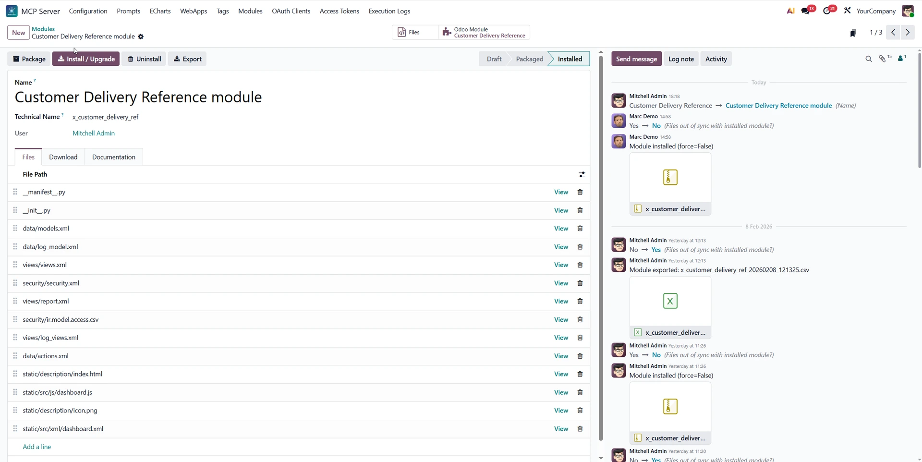Viewport: 922px width, 462px height.
Task: View the security/security.xml file
Action: click(x=561, y=283)
